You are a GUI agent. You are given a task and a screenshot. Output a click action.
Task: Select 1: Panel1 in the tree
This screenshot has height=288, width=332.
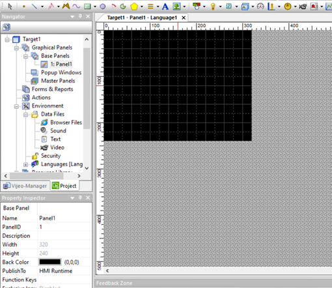[x=61, y=64]
